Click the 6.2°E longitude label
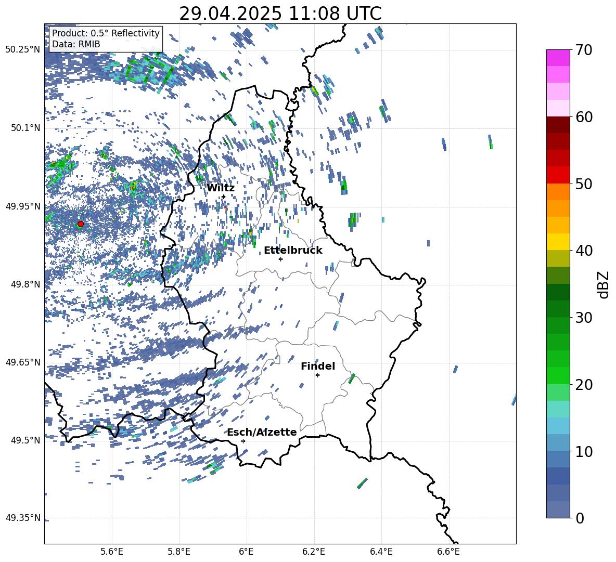 click(314, 552)
